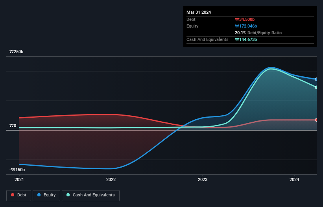The width and height of the screenshot is (323, 207).
Task: Click the blue Equity legend dot
Action: [39, 195]
